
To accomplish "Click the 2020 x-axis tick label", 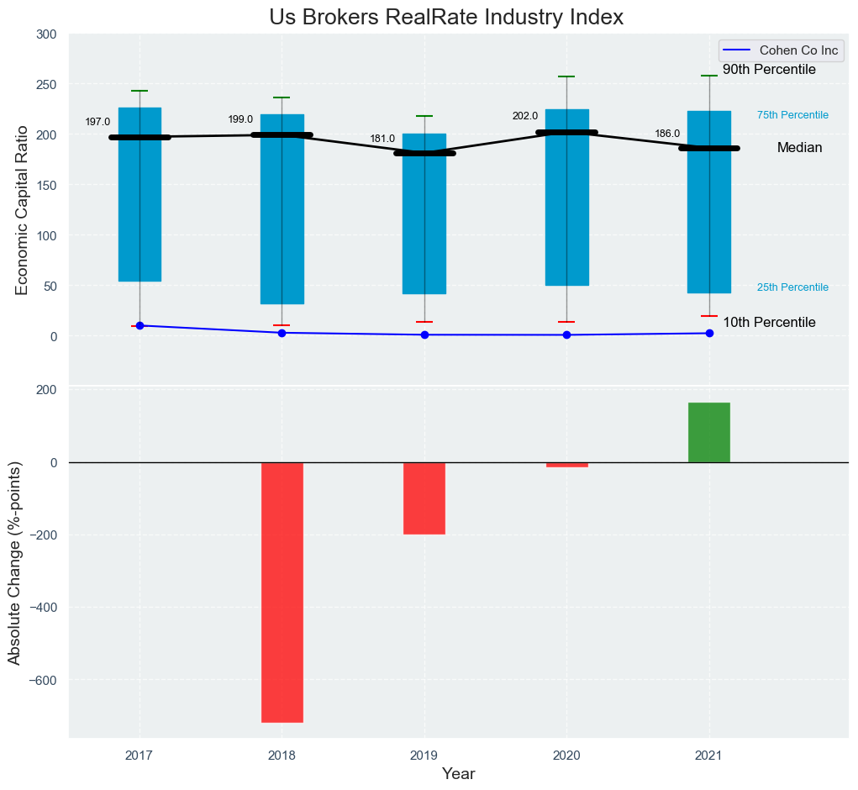I will (x=567, y=756).
